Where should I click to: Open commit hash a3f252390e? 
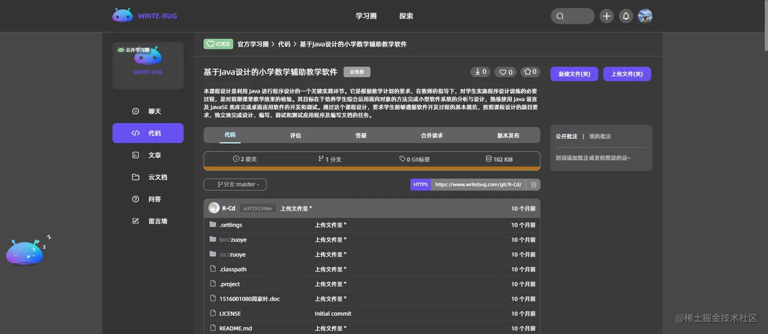pyautogui.click(x=258, y=208)
